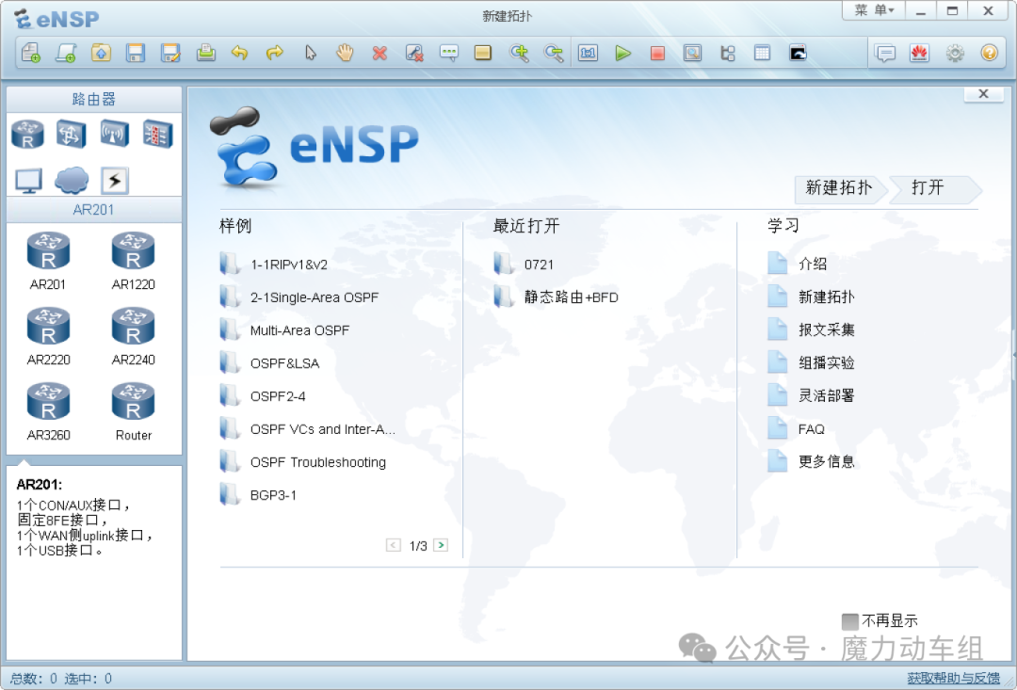Select the AR2240 router device
This screenshot has width=1017, height=690.
coord(133,336)
